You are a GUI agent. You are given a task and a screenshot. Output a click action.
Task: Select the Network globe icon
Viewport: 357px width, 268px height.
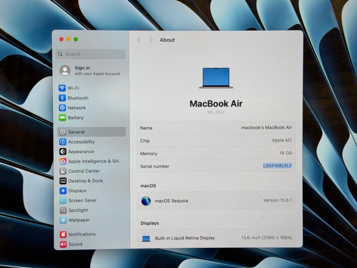[62, 108]
